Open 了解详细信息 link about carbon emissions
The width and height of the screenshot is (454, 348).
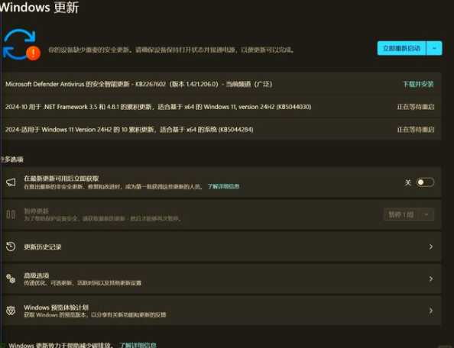coord(138,345)
